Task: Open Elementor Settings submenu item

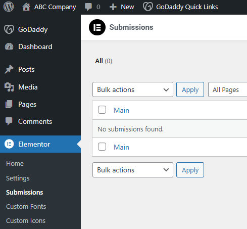Action: (x=18, y=178)
